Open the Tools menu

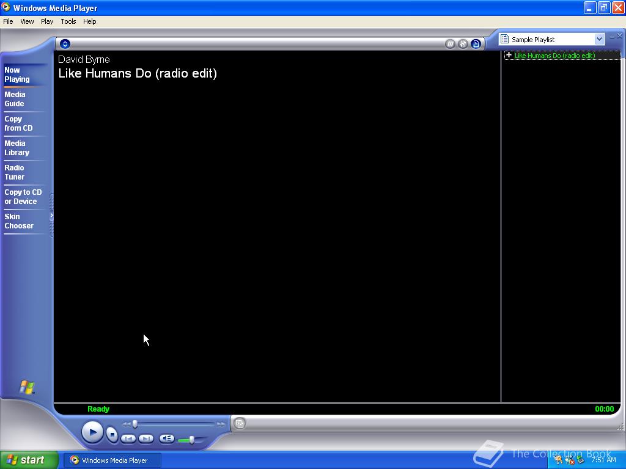68,21
